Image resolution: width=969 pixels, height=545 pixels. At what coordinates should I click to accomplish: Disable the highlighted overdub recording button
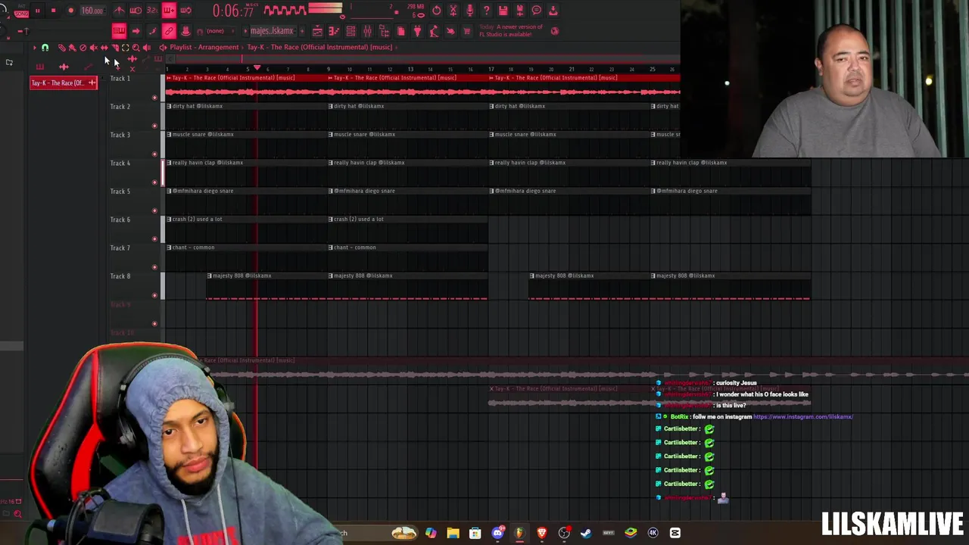click(x=169, y=11)
